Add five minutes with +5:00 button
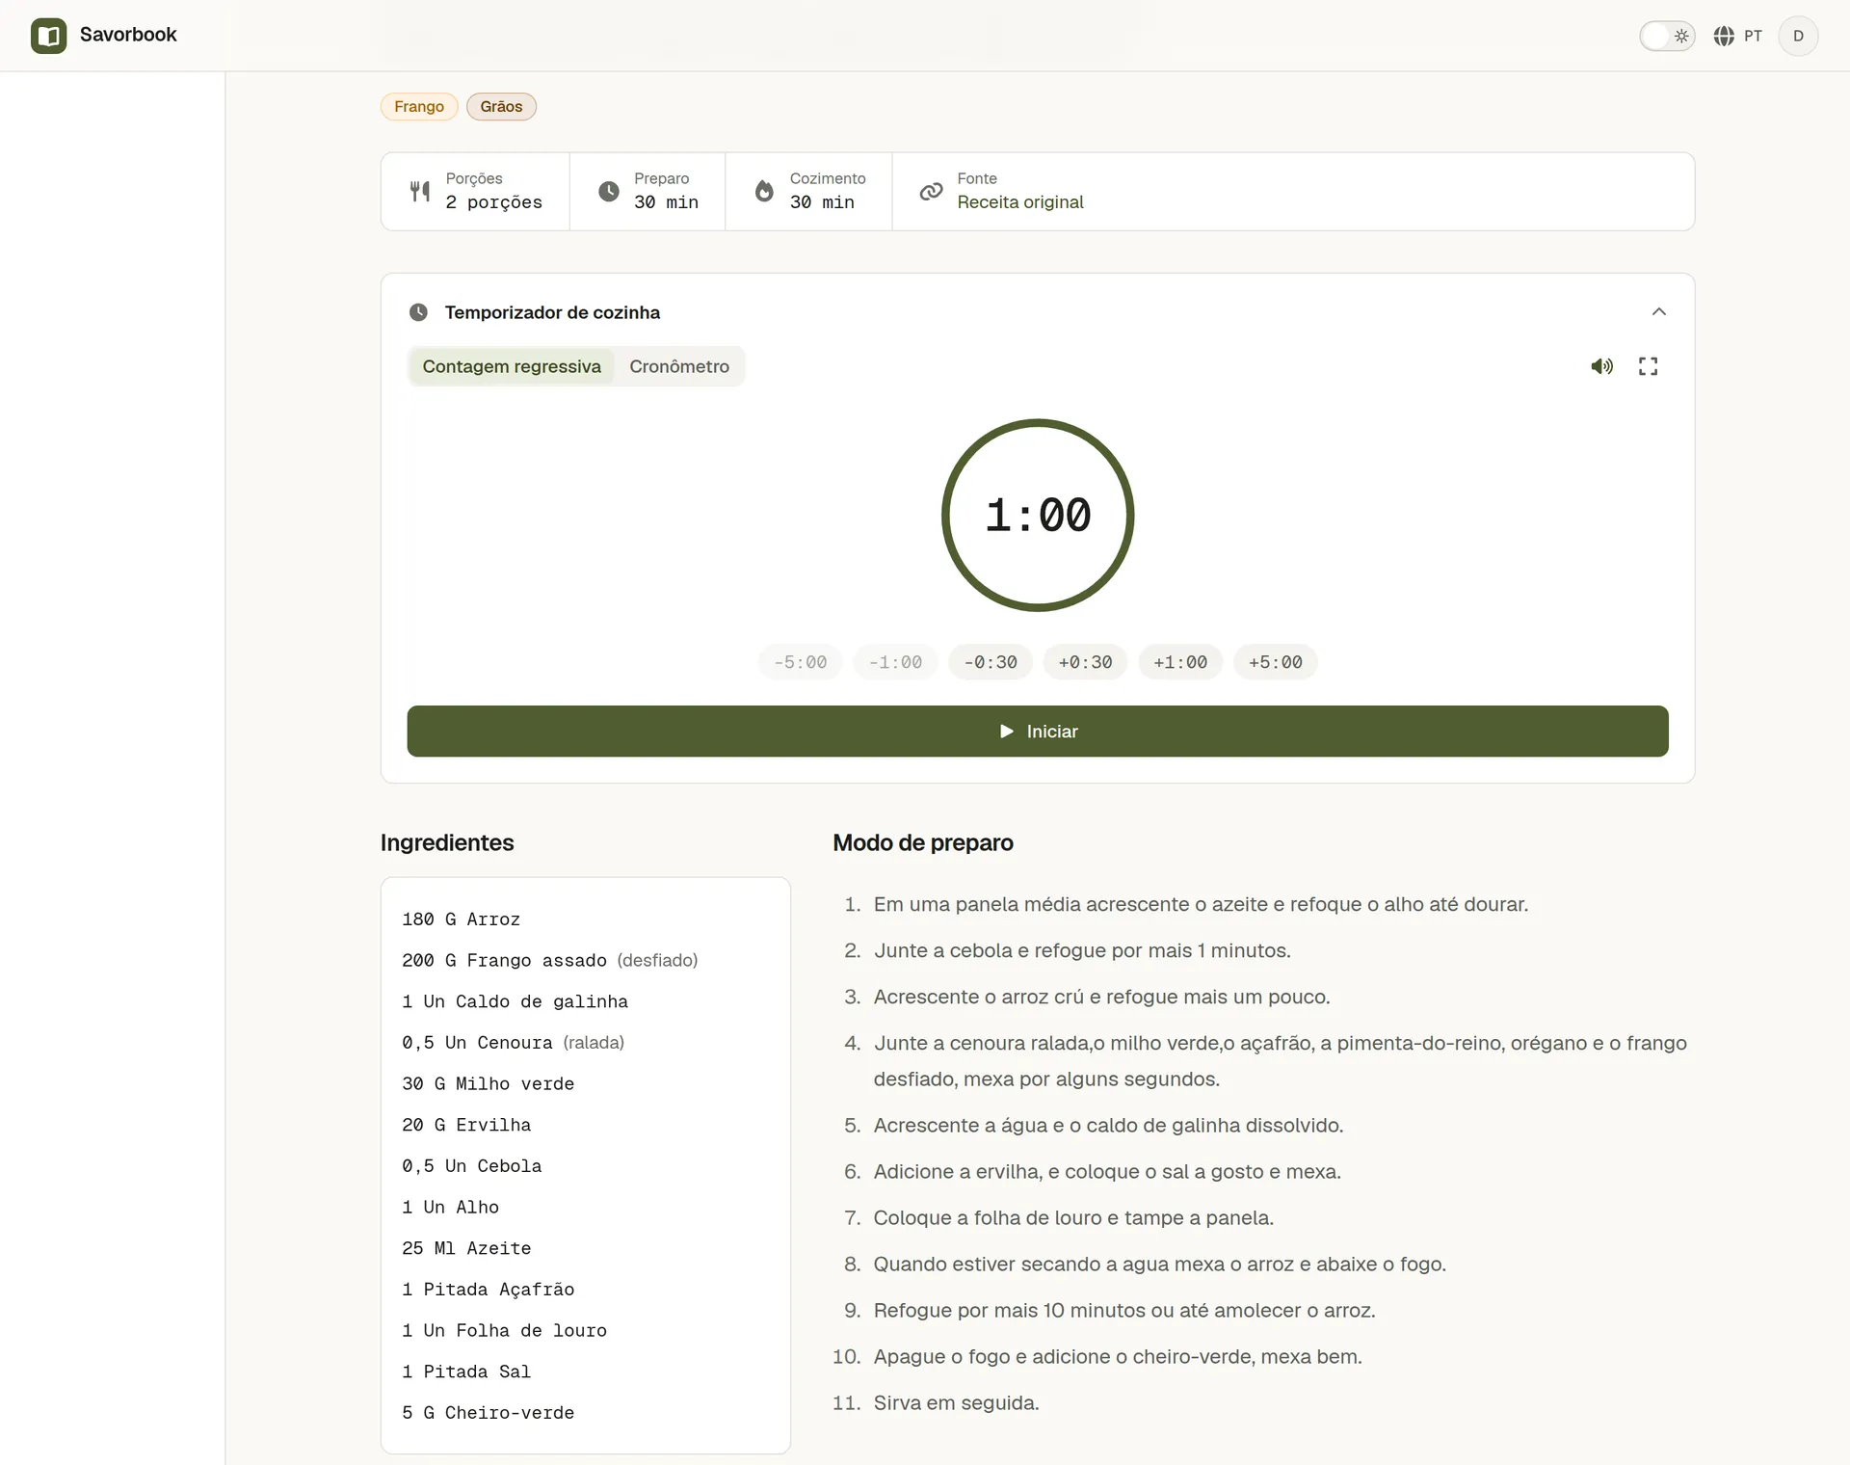The height and width of the screenshot is (1465, 1850). 1276,662
